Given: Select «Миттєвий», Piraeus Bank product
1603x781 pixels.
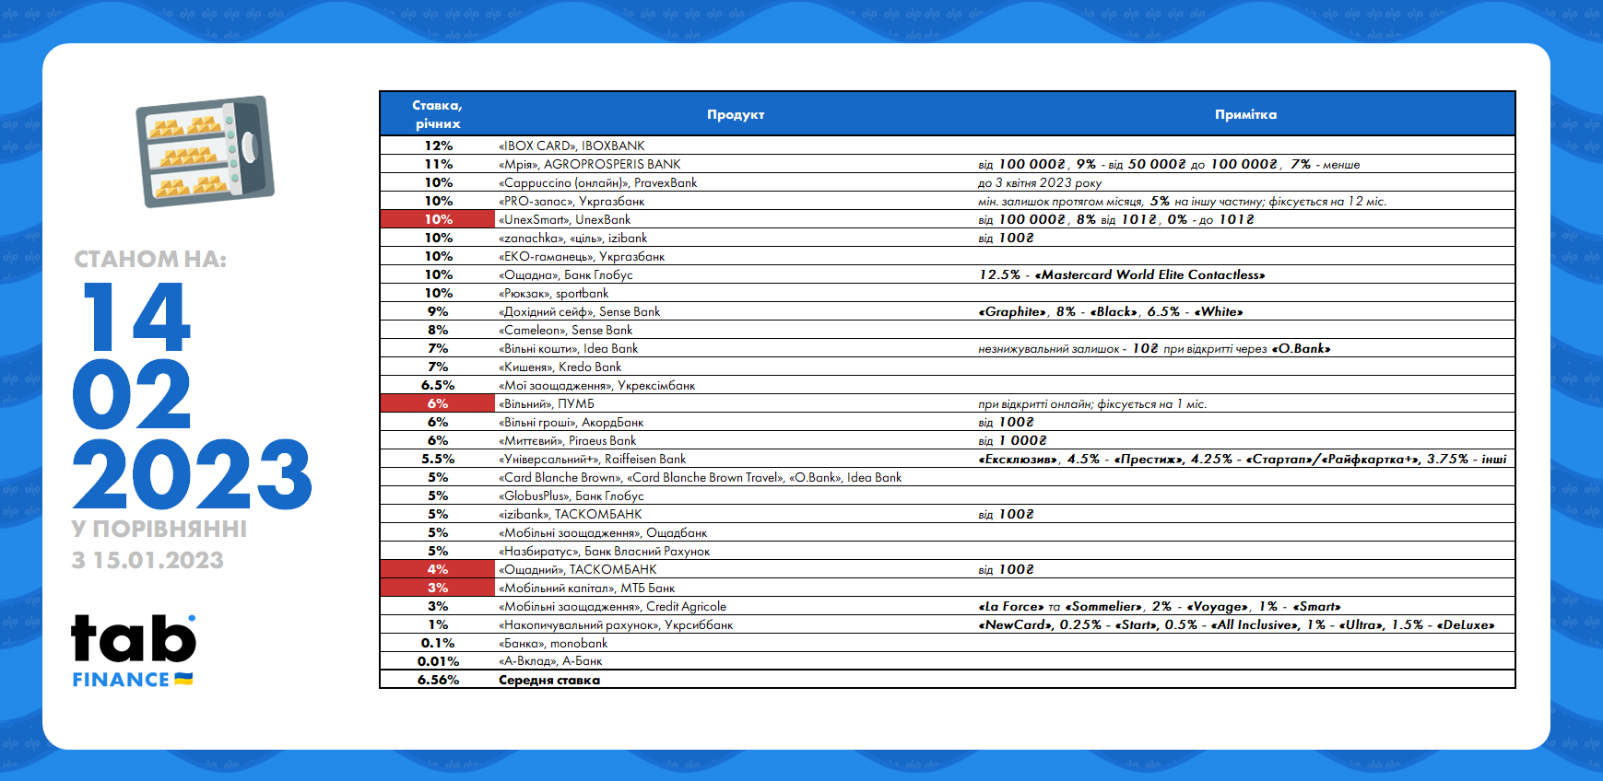Looking at the screenshot, I should [568, 440].
